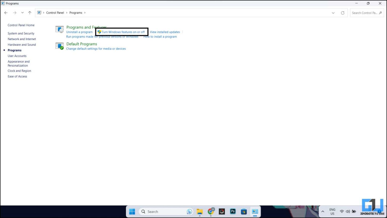Click inside the Search Control Panel field
The image size is (387, 218).
click(x=364, y=13)
